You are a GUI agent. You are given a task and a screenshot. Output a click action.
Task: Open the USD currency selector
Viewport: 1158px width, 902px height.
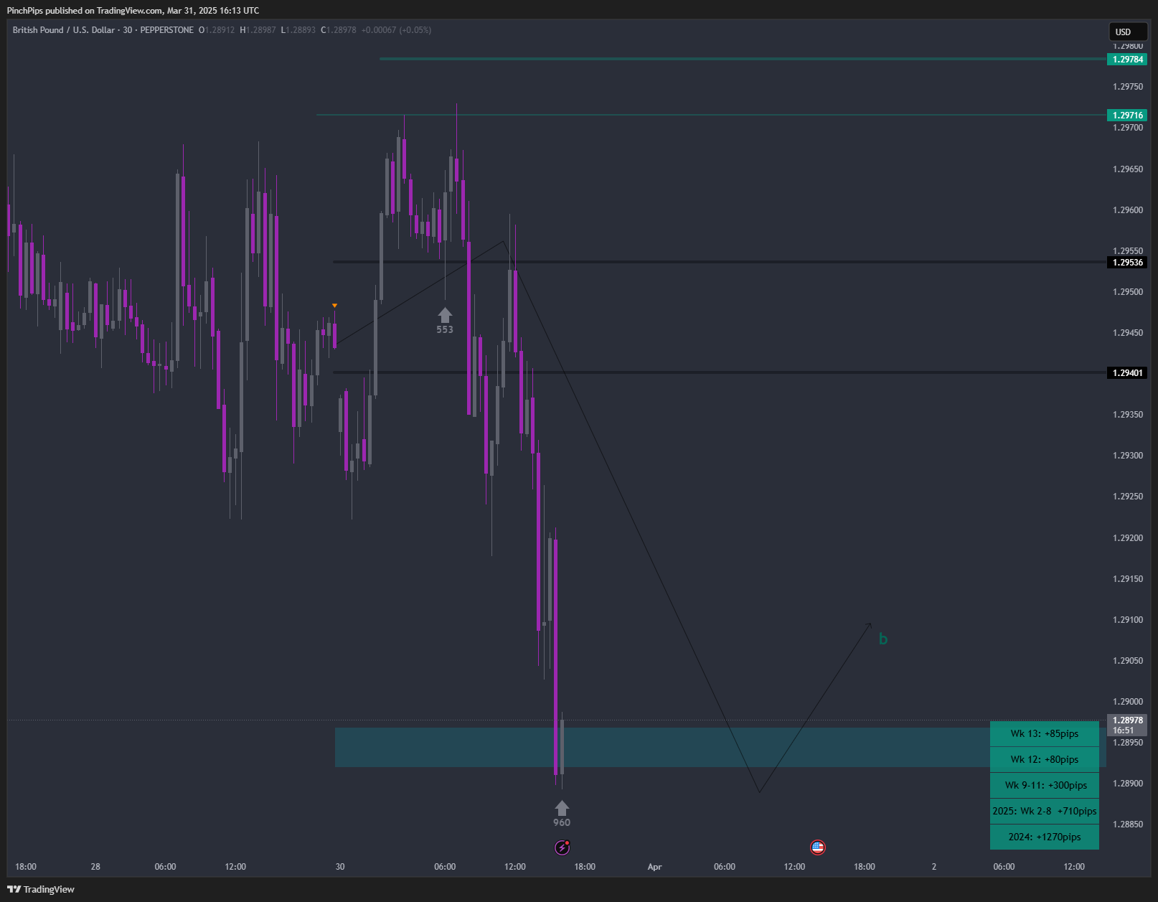tap(1128, 32)
